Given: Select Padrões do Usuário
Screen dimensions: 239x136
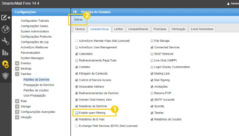Looking at the screenshot, I should pos(36,90).
